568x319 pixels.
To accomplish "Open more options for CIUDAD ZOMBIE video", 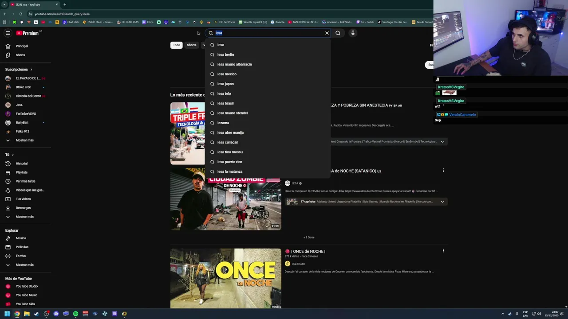I will click(x=443, y=170).
